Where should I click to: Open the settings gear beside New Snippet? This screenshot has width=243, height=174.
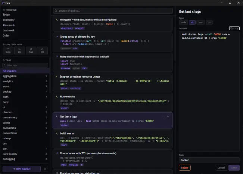[45, 169]
